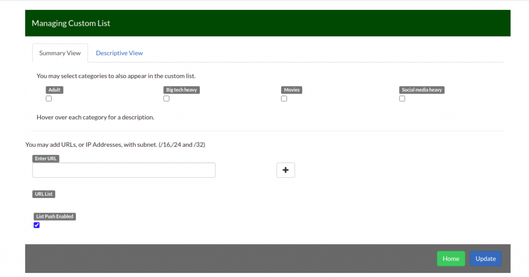The width and height of the screenshot is (529, 277).
Task: Click the 'You may select categories' instruction text
Action: point(116,76)
